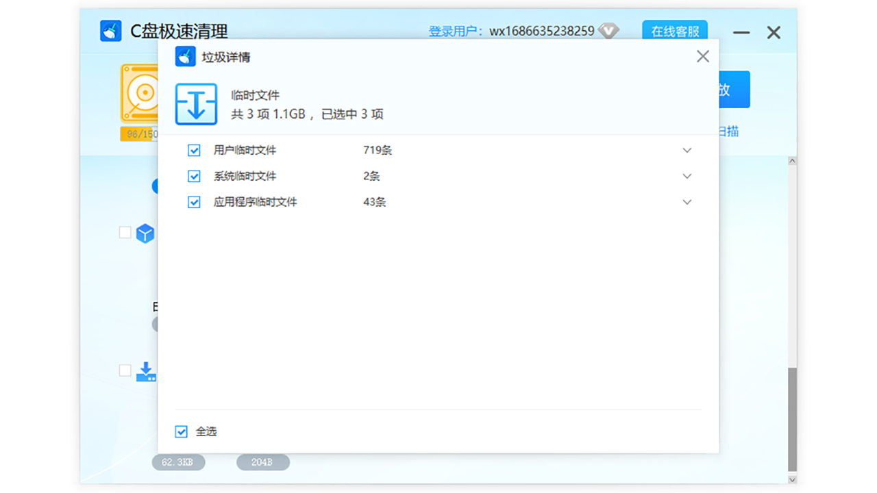Deselect the 系统临时文件 checkbox
877x493 pixels.
(x=194, y=176)
